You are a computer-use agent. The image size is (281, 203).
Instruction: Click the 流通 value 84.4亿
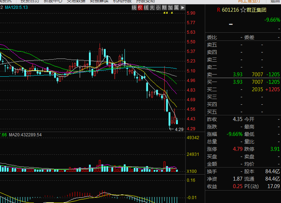tap(272, 179)
